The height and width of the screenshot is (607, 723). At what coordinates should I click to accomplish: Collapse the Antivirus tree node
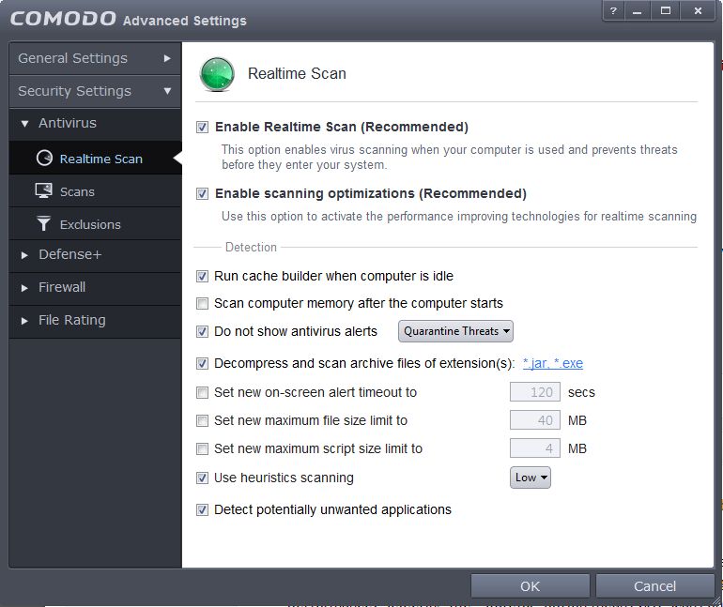tap(25, 124)
